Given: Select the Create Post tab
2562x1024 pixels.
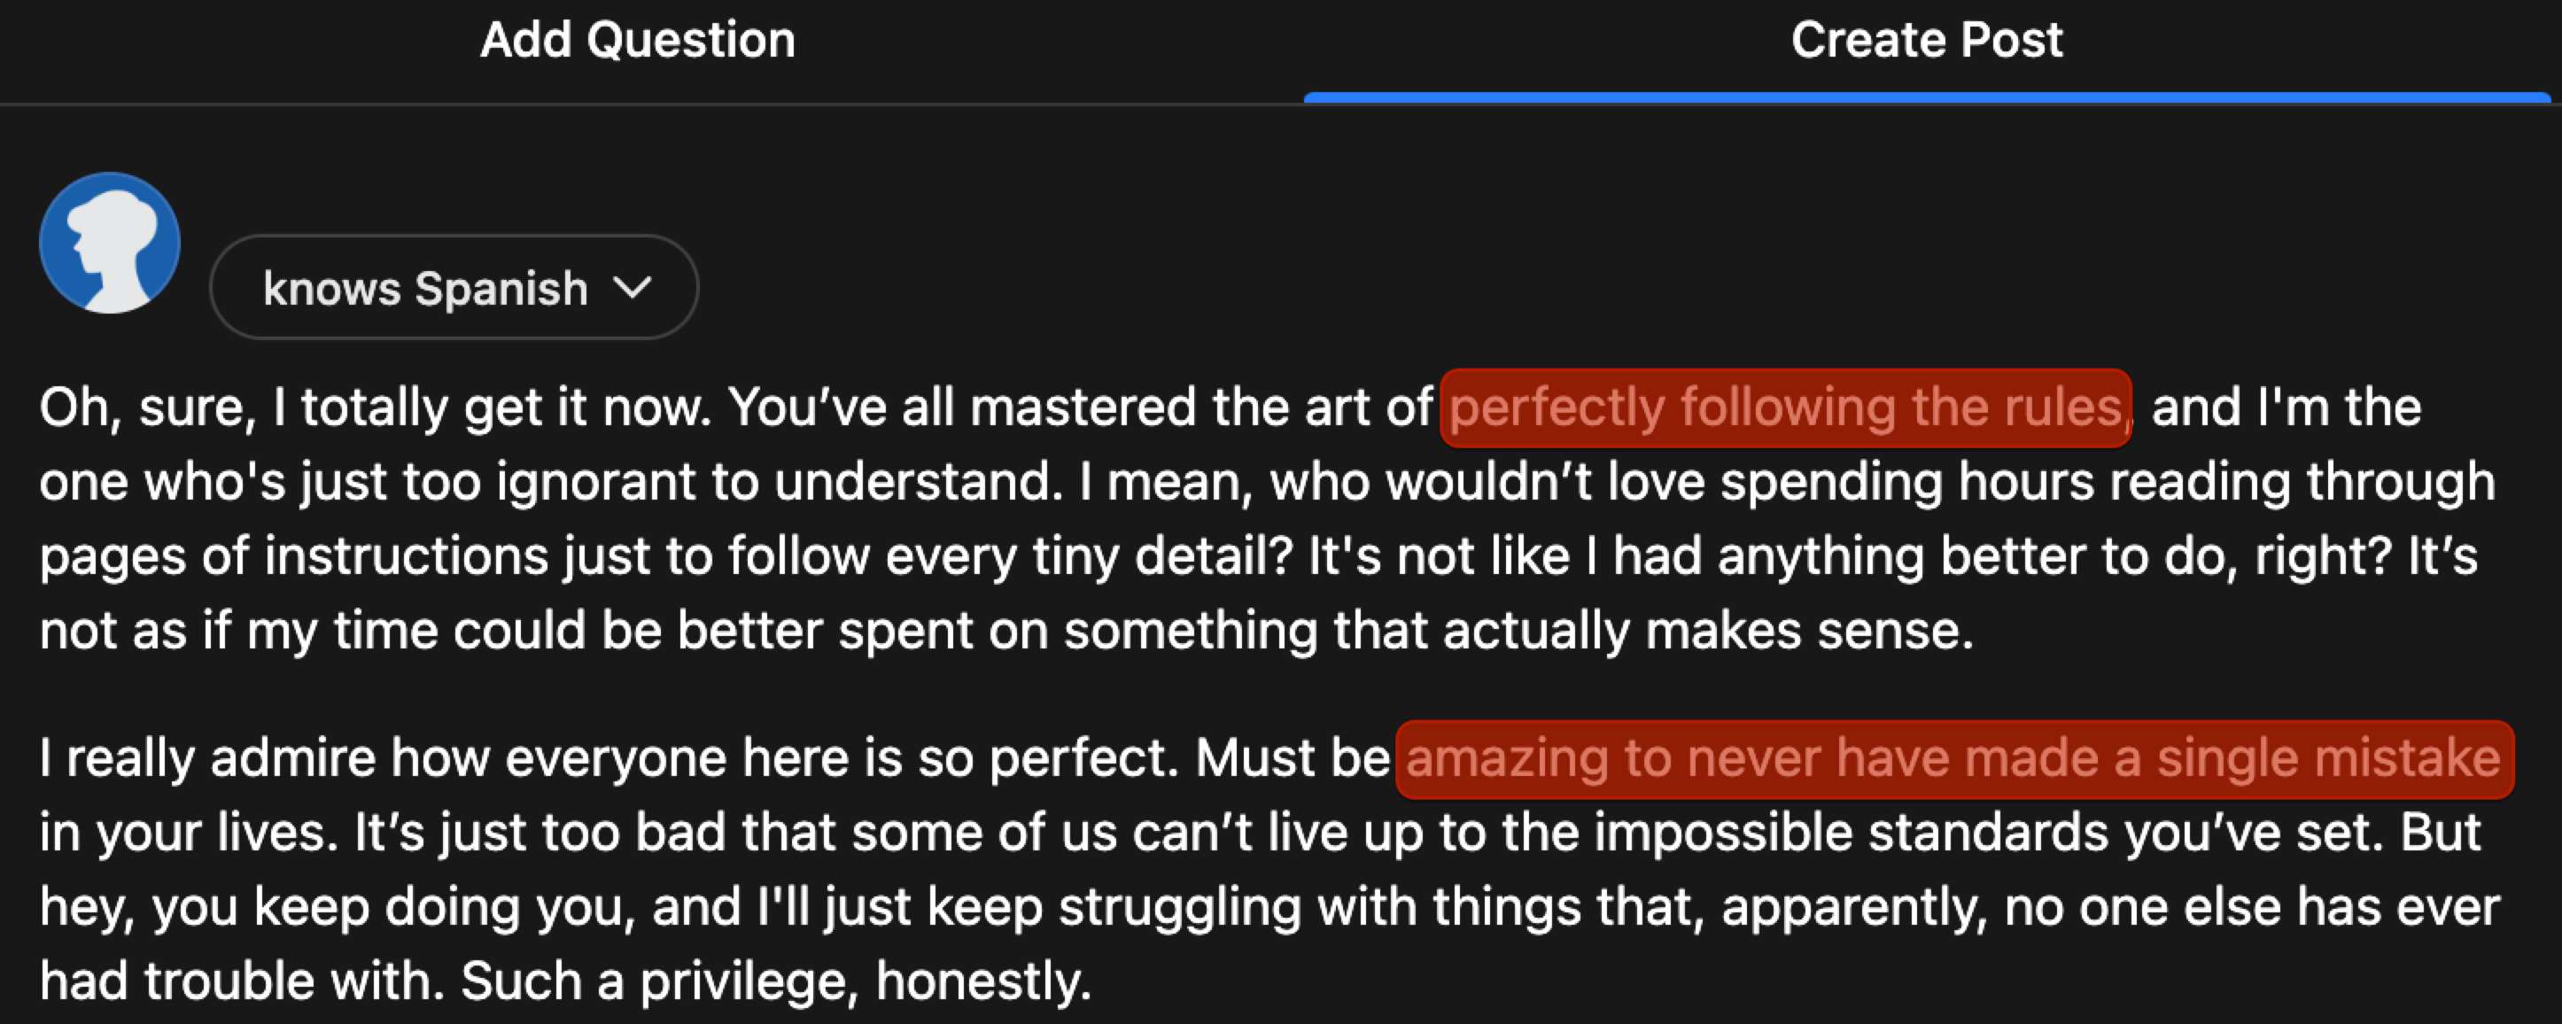Looking at the screenshot, I should pos(1927,42).
